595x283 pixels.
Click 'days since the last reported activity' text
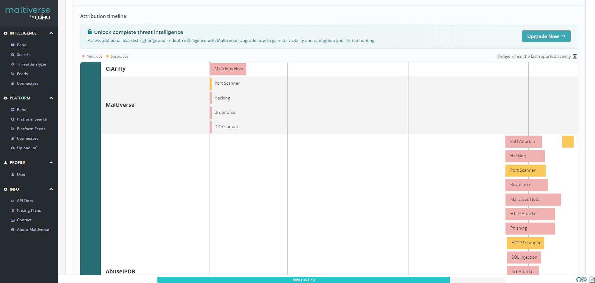click(x=536, y=57)
